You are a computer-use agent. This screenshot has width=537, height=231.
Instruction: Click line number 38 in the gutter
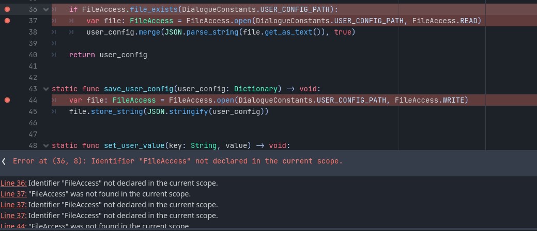(33, 32)
